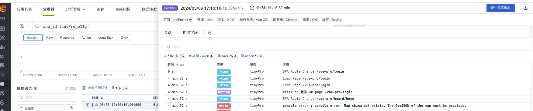The image size is (533, 111).
Task: Switch to the Action explorer tab
Action: tap(86, 38)
